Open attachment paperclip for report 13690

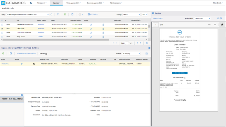(91, 29)
